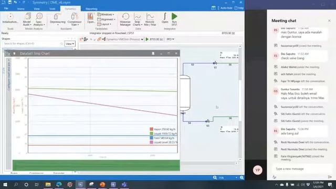Switch to the View ribbon tab
The height and width of the screenshot is (189, 336).
click(x=37, y=9)
